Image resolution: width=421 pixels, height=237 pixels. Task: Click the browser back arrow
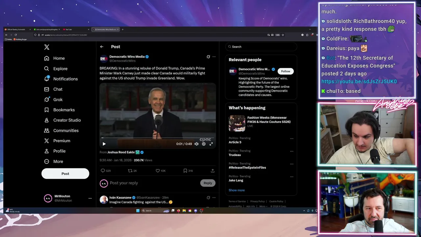(x=6, y=35)
